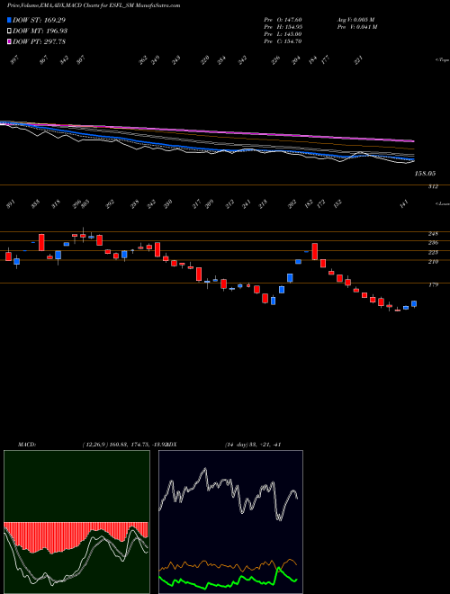Click the MACD '(12,26,9)' parameter values text

click(124, 445)
